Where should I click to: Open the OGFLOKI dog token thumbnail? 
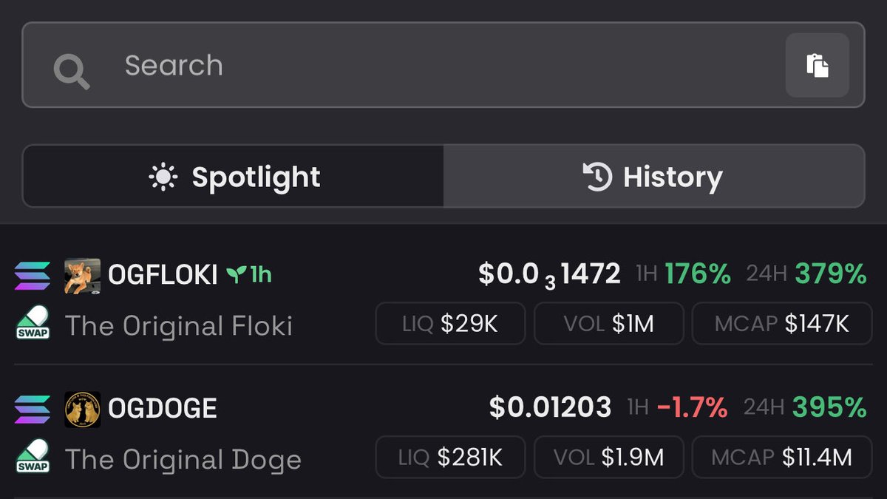[82, 276]
